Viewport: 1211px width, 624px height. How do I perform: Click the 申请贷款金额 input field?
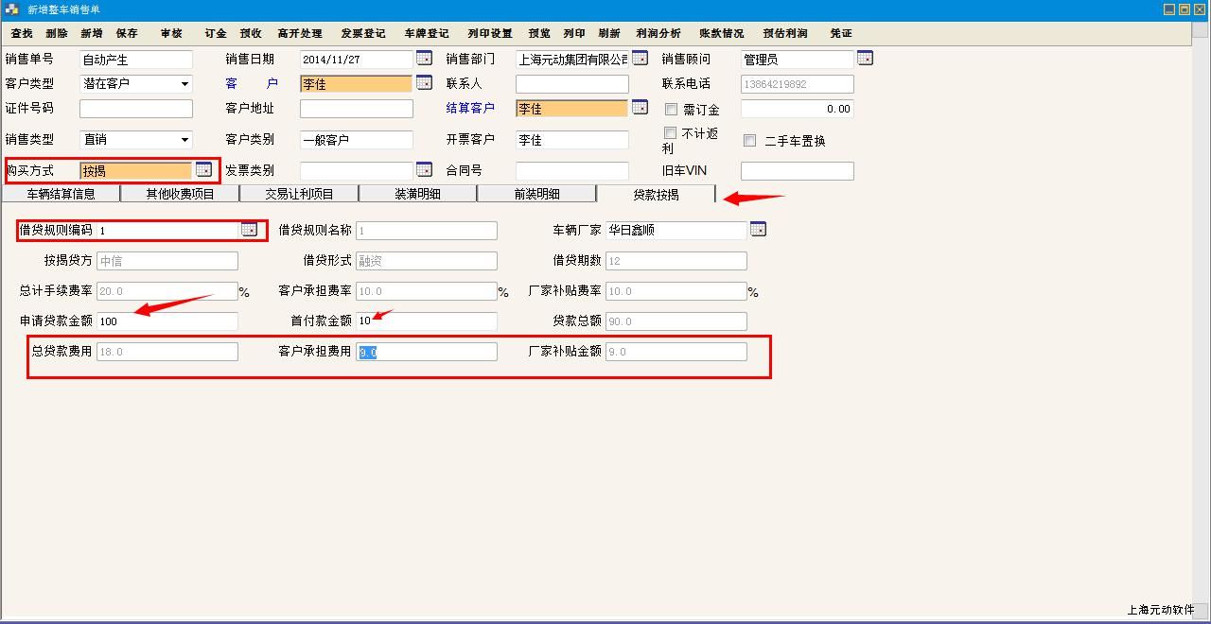(x=167, y=321)
